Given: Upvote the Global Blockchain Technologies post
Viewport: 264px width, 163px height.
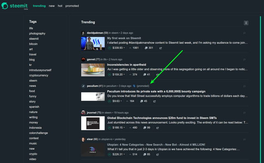Looking at the screenshot, I should tap(109, 128).
